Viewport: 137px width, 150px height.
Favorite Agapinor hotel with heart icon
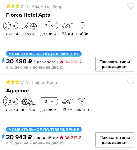pos(131,81)
